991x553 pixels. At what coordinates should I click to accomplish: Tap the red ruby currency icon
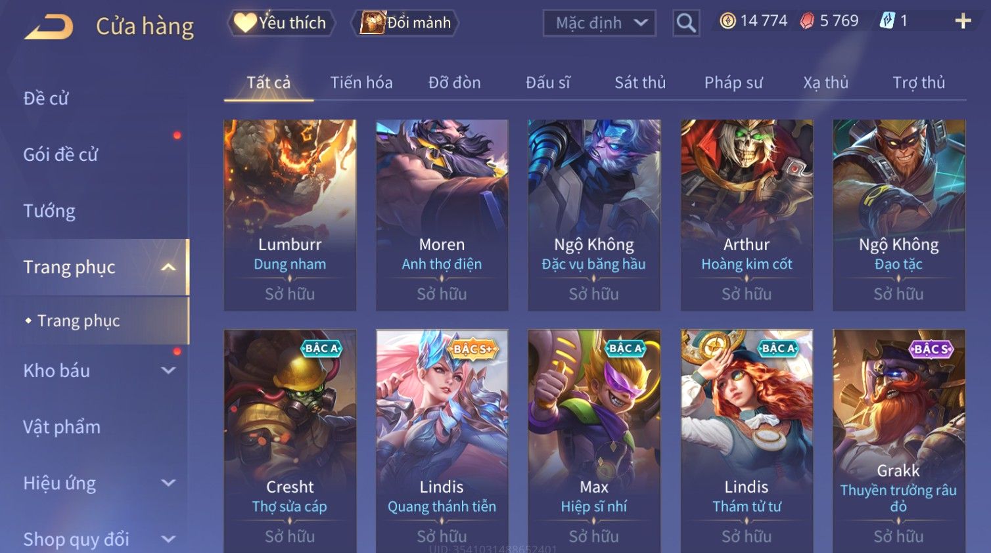(807, 22)
